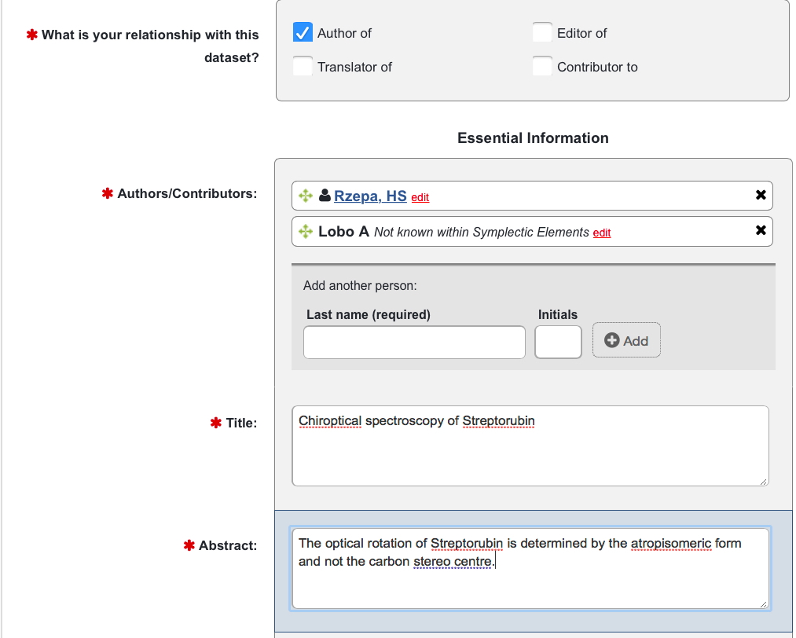Uncheck the Author of checkbox

point(303,32)
